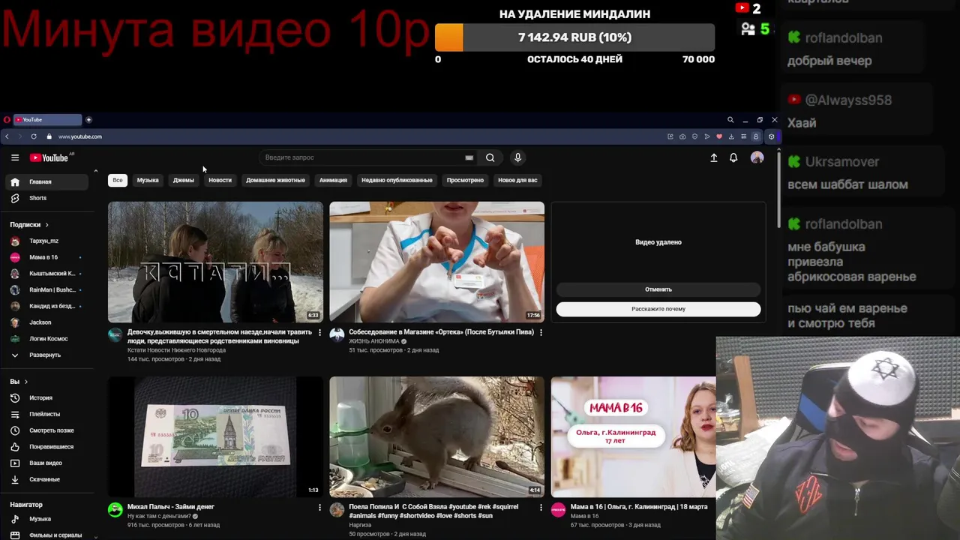
Task: Open options for Поела Попила video
Action: pyautogui.click(x=541, y=508)
